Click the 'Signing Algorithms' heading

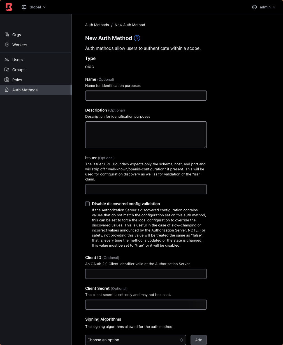click(x=103, y=319)
